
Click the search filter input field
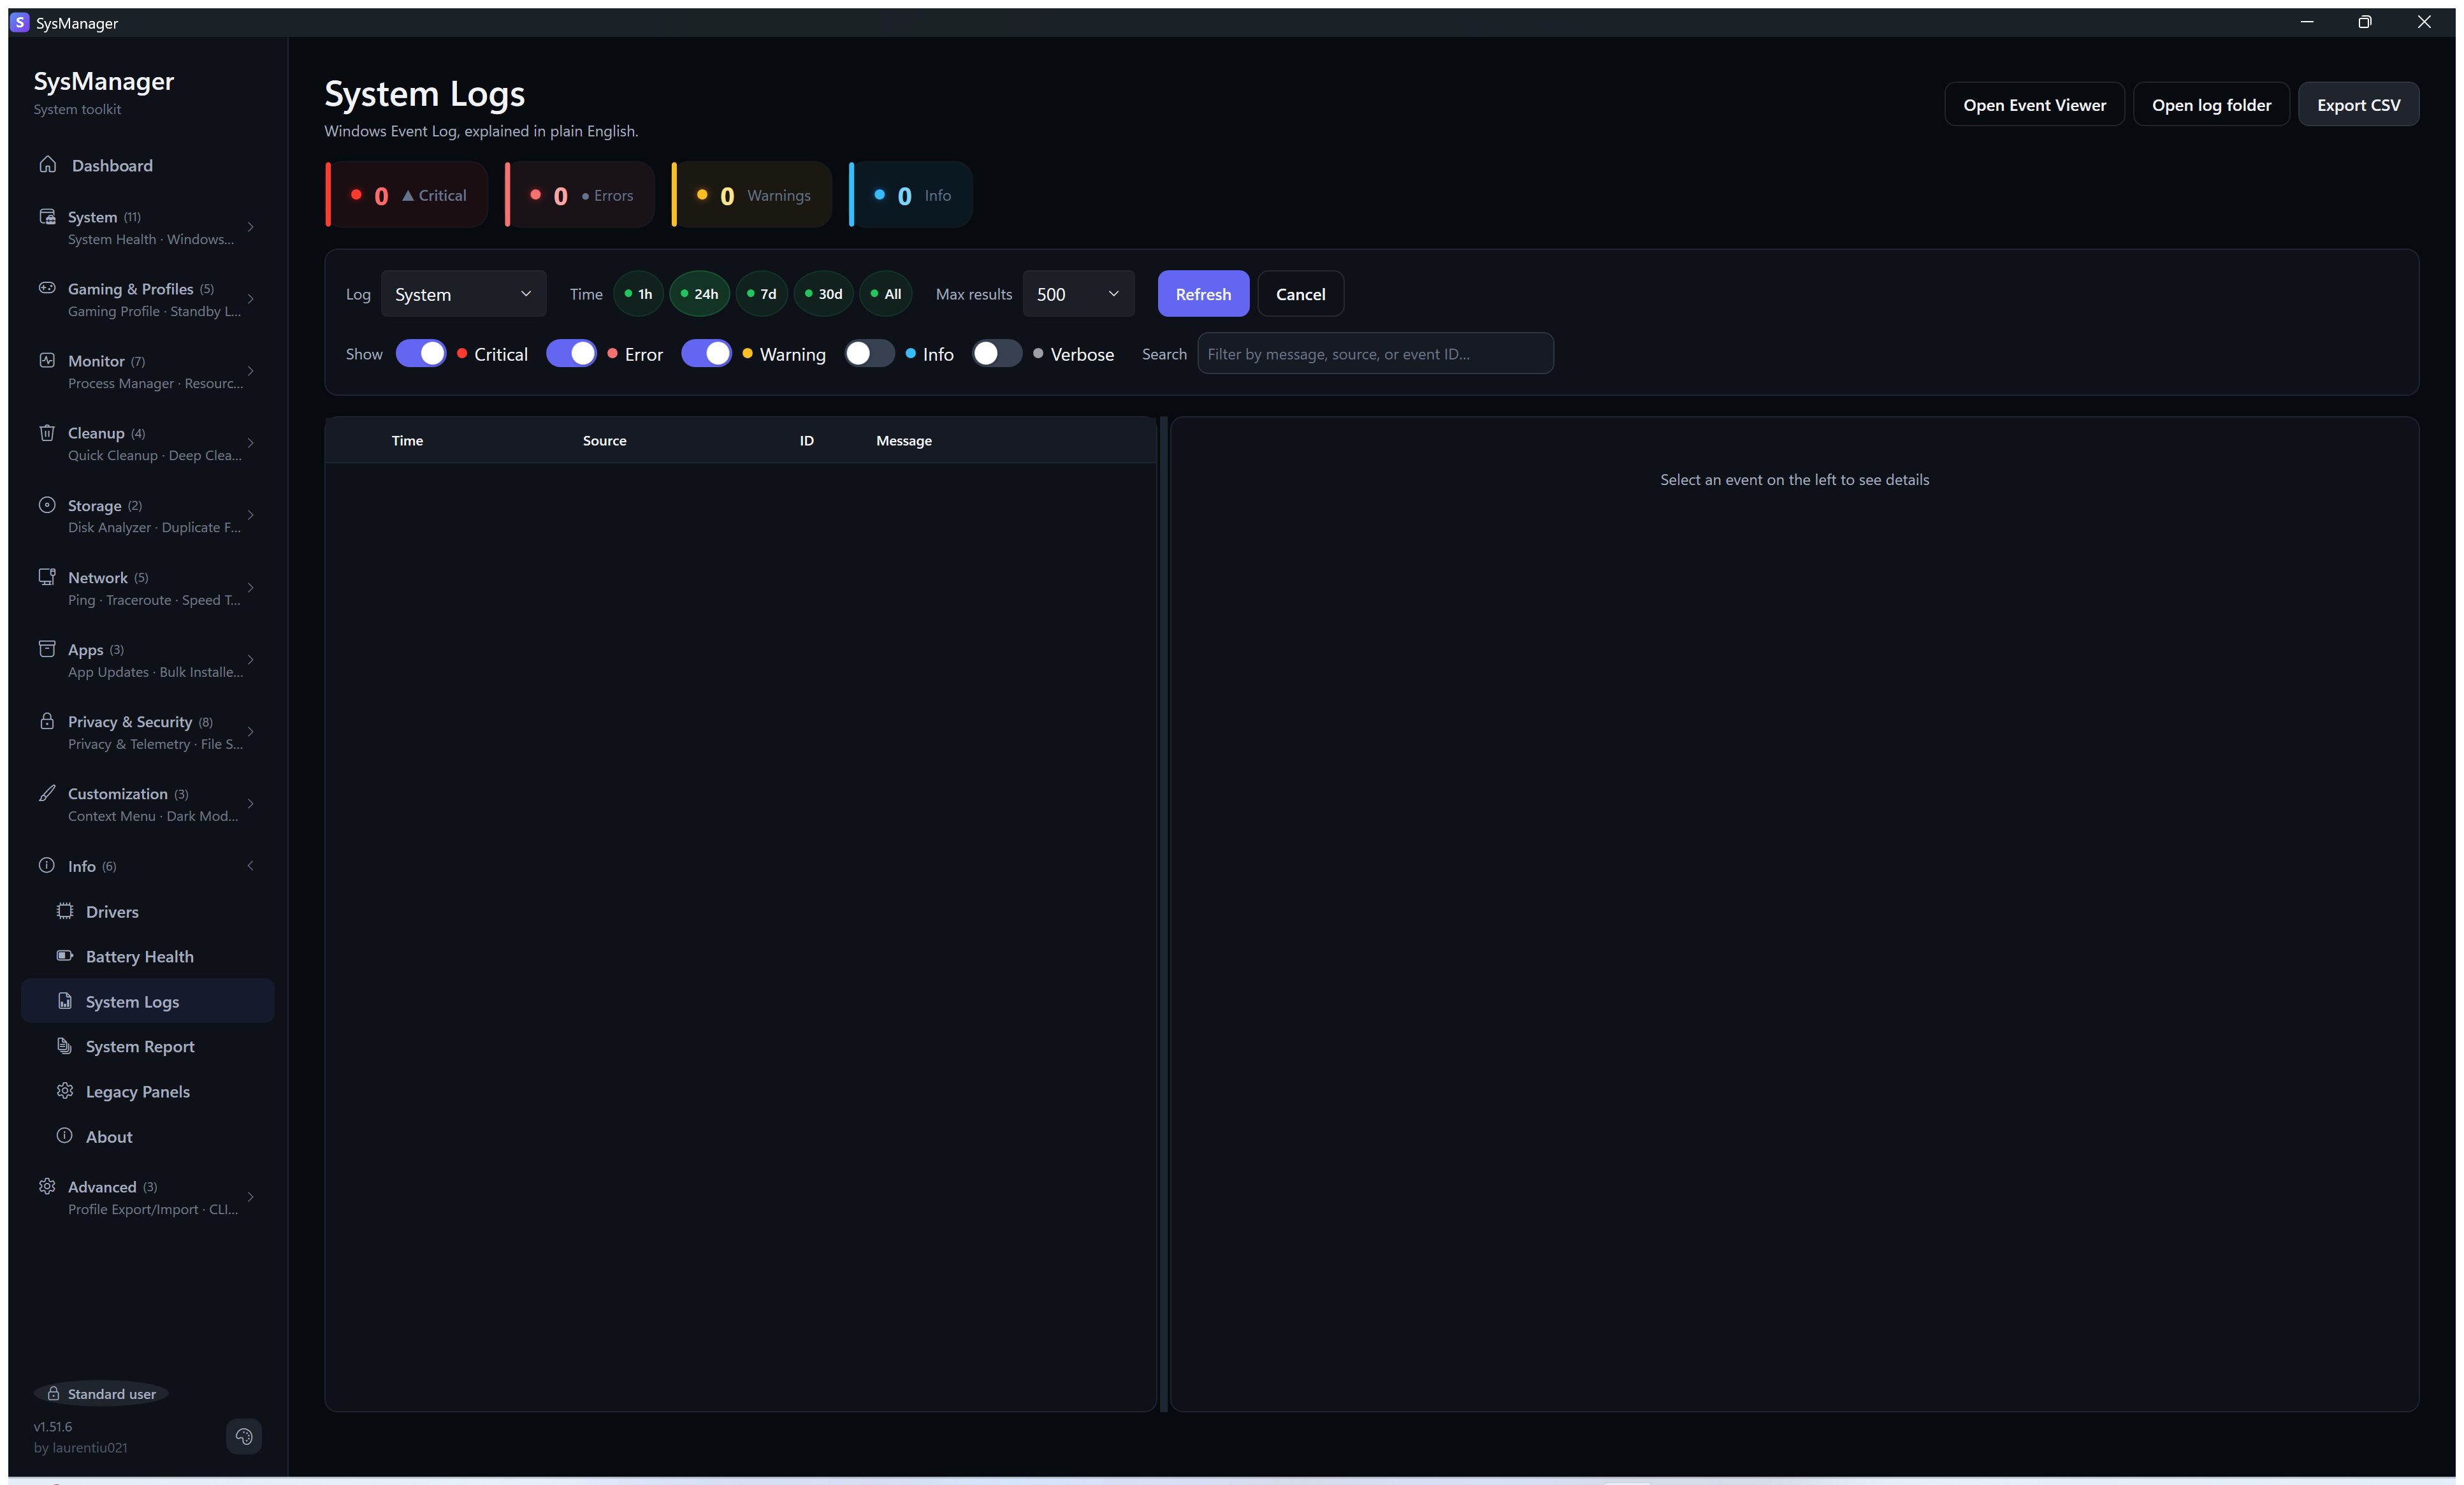point(1375,354)
